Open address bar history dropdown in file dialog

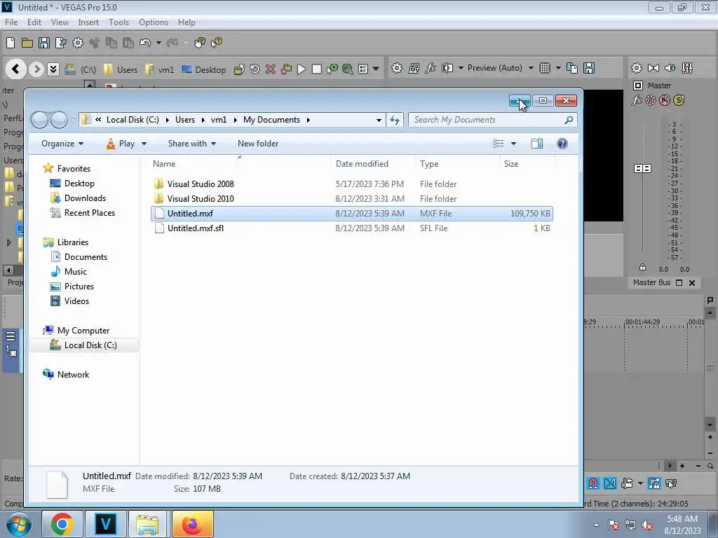379,120
